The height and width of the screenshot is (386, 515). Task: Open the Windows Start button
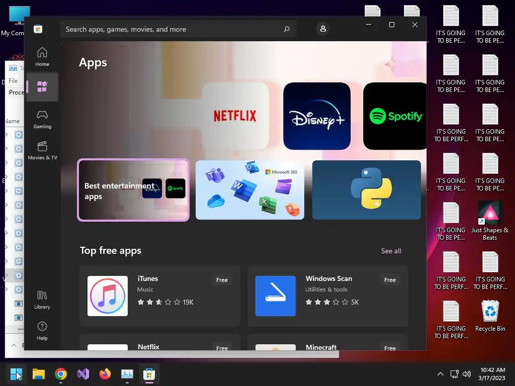[16, 374]
